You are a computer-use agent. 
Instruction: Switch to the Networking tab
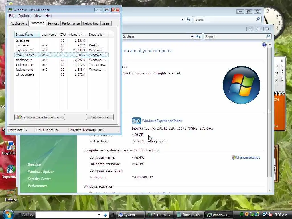tap(91, 23)
